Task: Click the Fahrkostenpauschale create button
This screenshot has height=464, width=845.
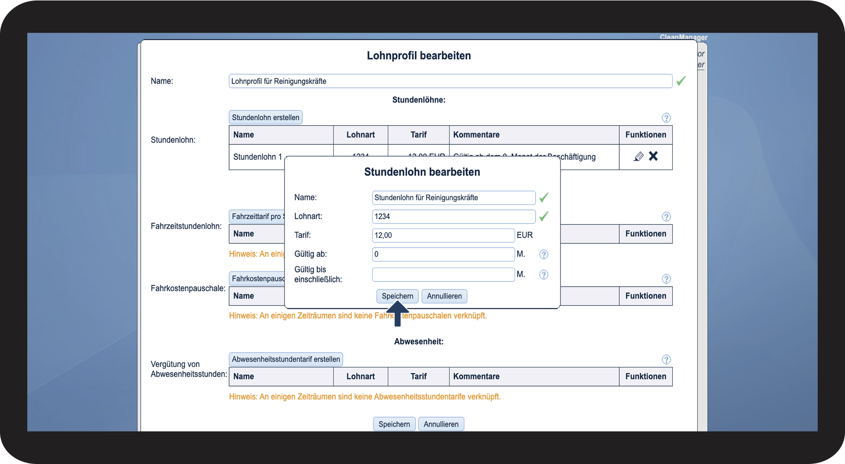Action: pyautogui.click(x=257, y=279)
